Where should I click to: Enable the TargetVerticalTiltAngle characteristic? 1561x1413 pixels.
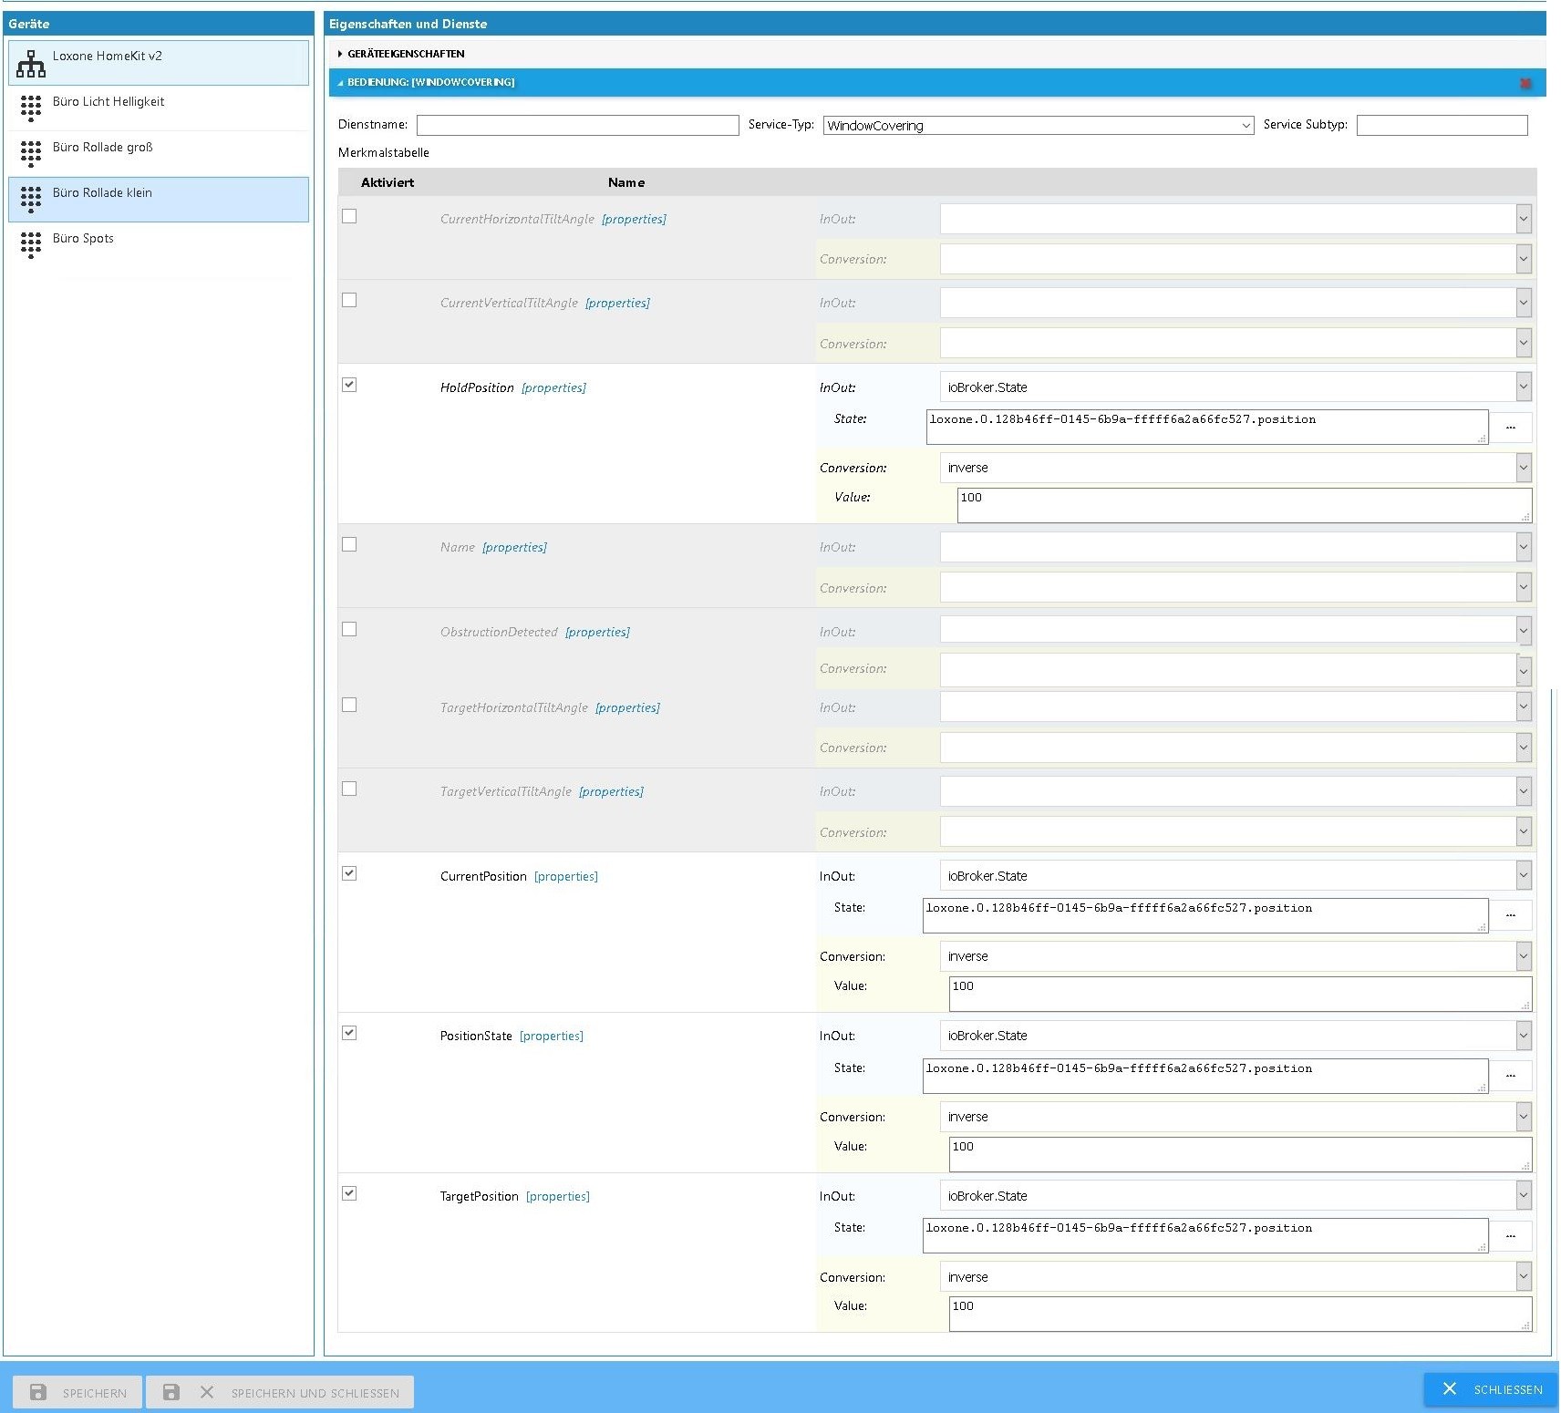pos(349,789)
